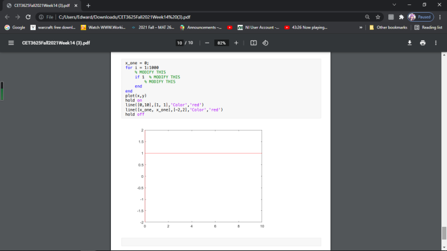
Task: Click the 'hold on' code line
Action: coord(133,100)
